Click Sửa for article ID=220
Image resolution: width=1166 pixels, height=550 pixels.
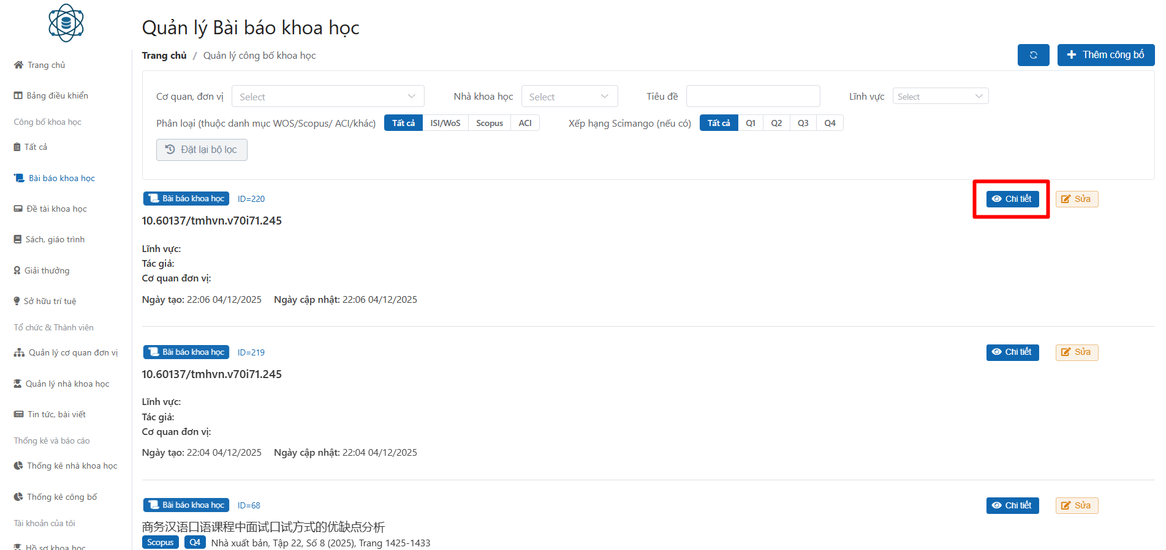point(1077,199)
